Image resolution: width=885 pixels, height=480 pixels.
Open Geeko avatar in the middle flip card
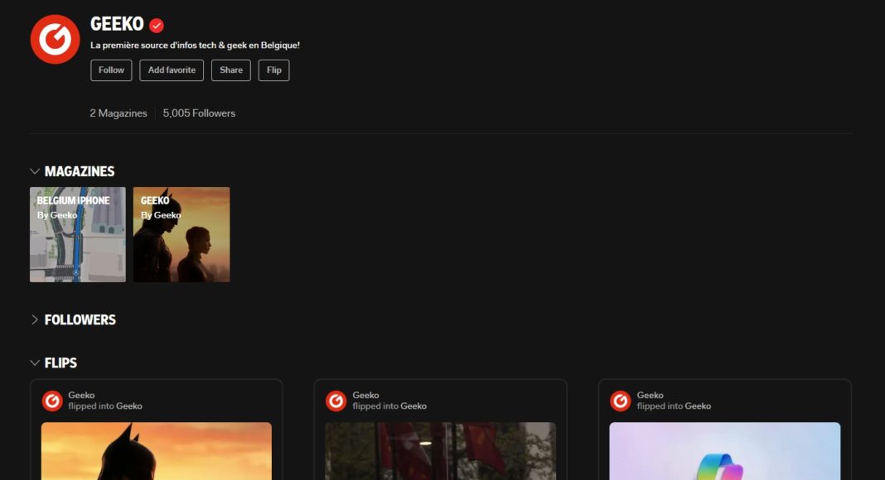336,401
